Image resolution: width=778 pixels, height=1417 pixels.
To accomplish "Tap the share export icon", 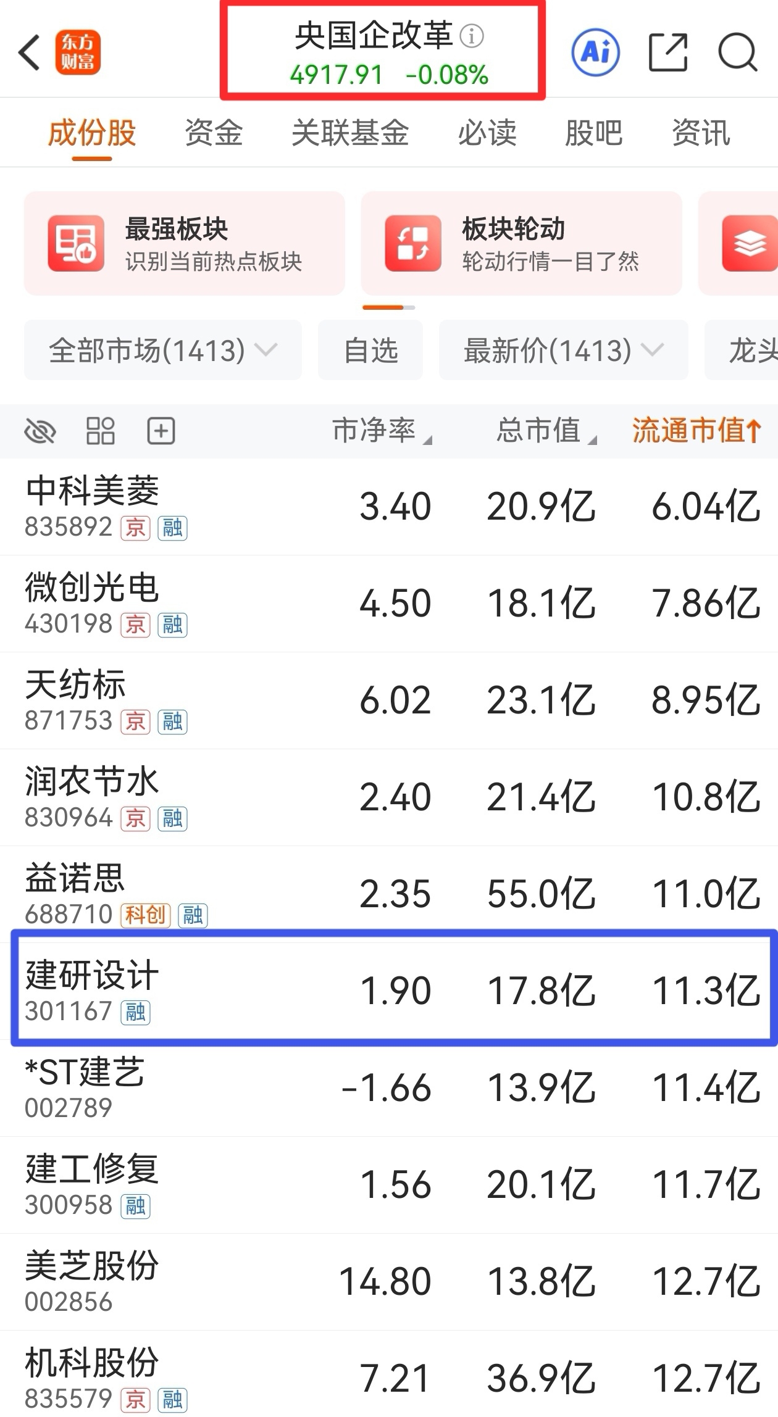I will pos(668,52).
